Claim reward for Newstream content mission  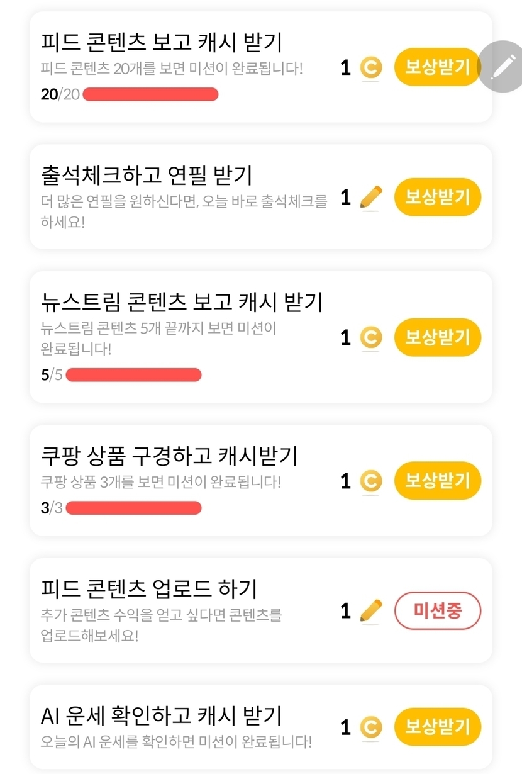point(437,337)
